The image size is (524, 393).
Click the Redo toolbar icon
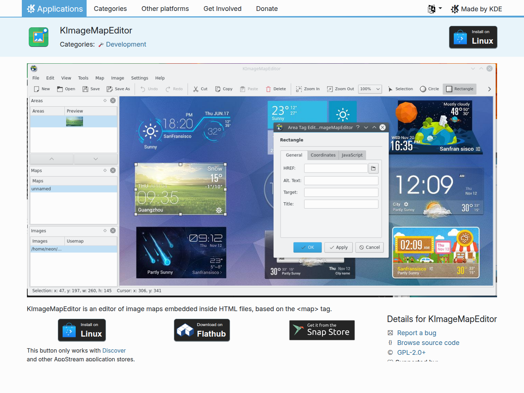[168, 89]
